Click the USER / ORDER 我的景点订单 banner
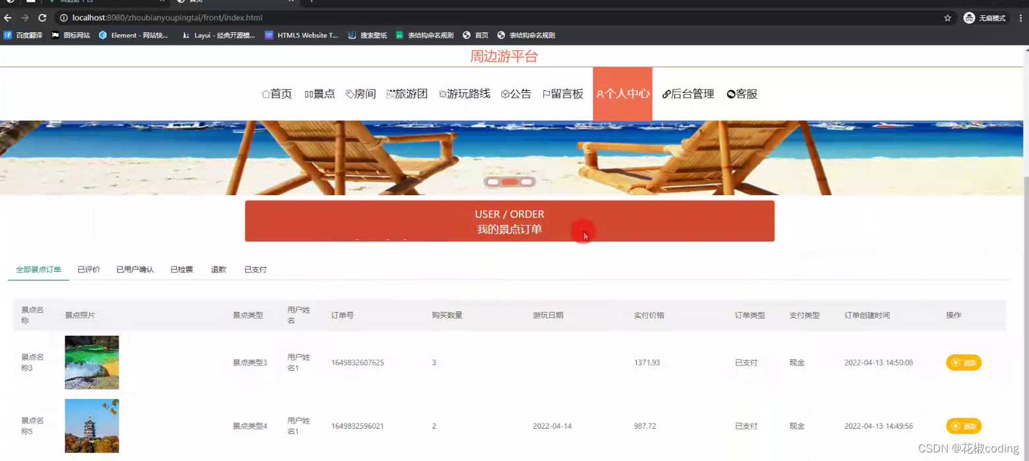The width and height of the screenshot is (1029, 461). (x=510, y=221)
